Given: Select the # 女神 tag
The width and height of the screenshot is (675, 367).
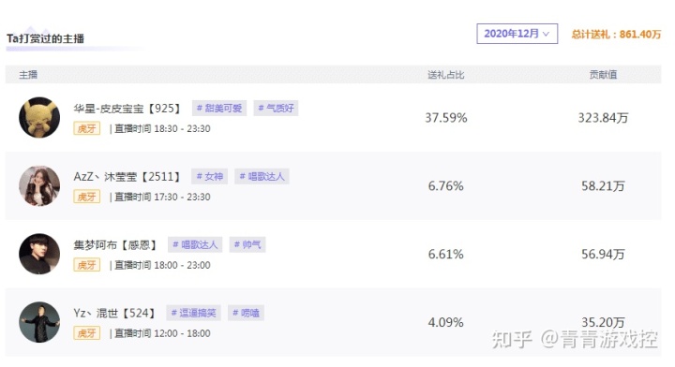Looking at the screenshot, I should [x=210, y=177].
